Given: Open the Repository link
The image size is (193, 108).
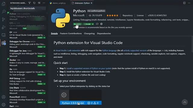Looking at the screenshot, I should click(x=128, y=16).
